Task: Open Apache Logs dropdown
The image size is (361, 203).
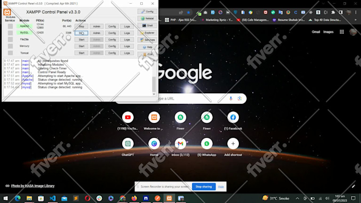Action: click(x=127, y=27)
